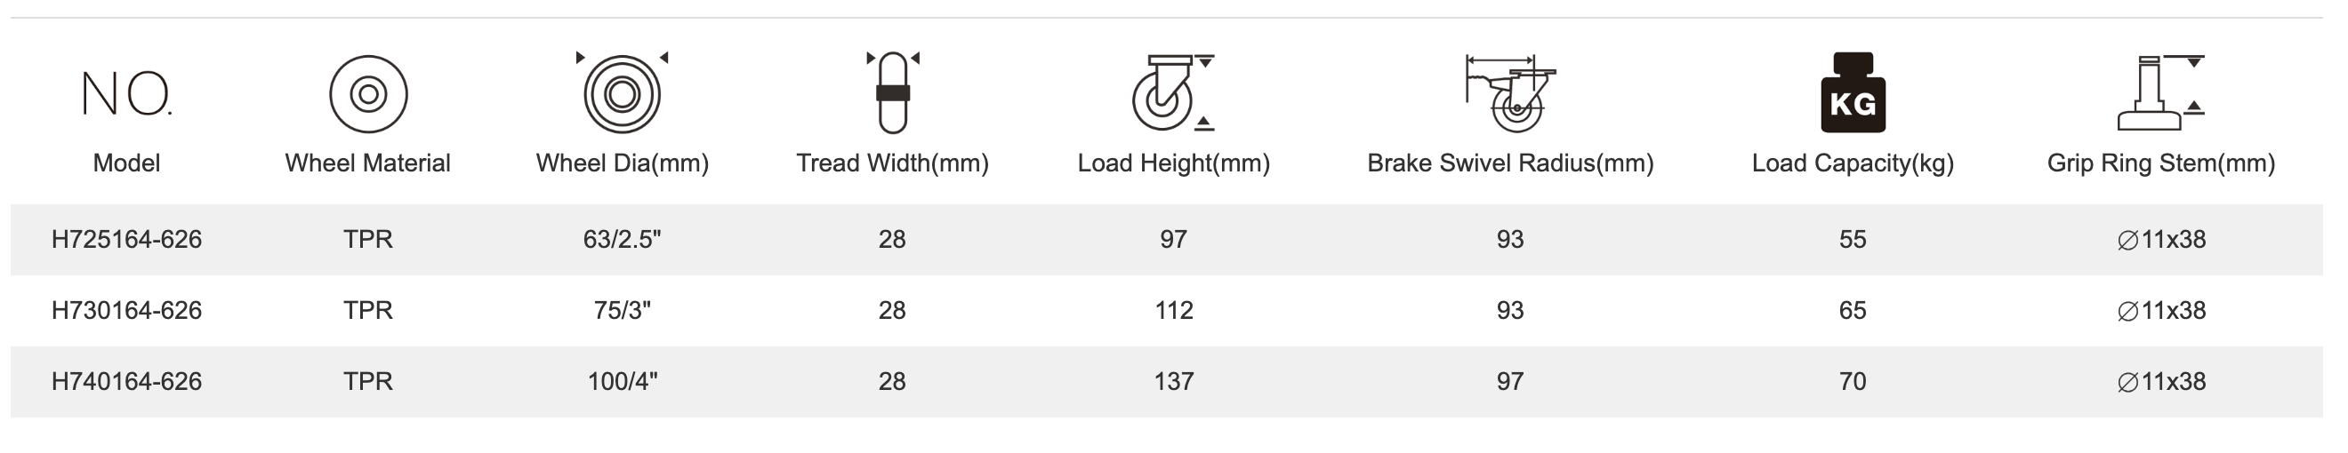Click the grip ring stem icon

(x=2160, y=92)
